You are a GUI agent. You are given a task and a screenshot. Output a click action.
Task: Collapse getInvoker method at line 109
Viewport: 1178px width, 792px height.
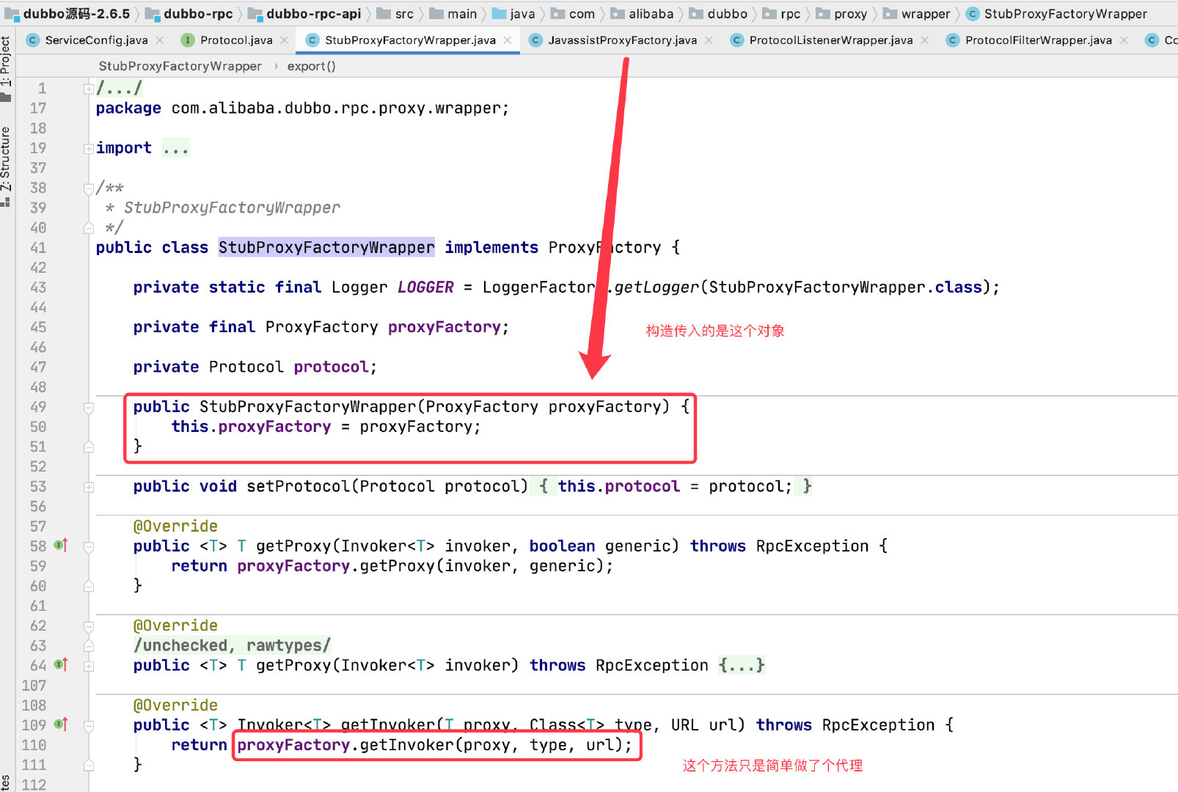89,725
